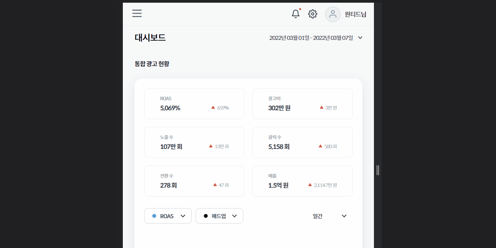Click the increase arrow on the 클릭 수 card
The height and width of the screenshot is (248, 496).
(x=320, y=146)
